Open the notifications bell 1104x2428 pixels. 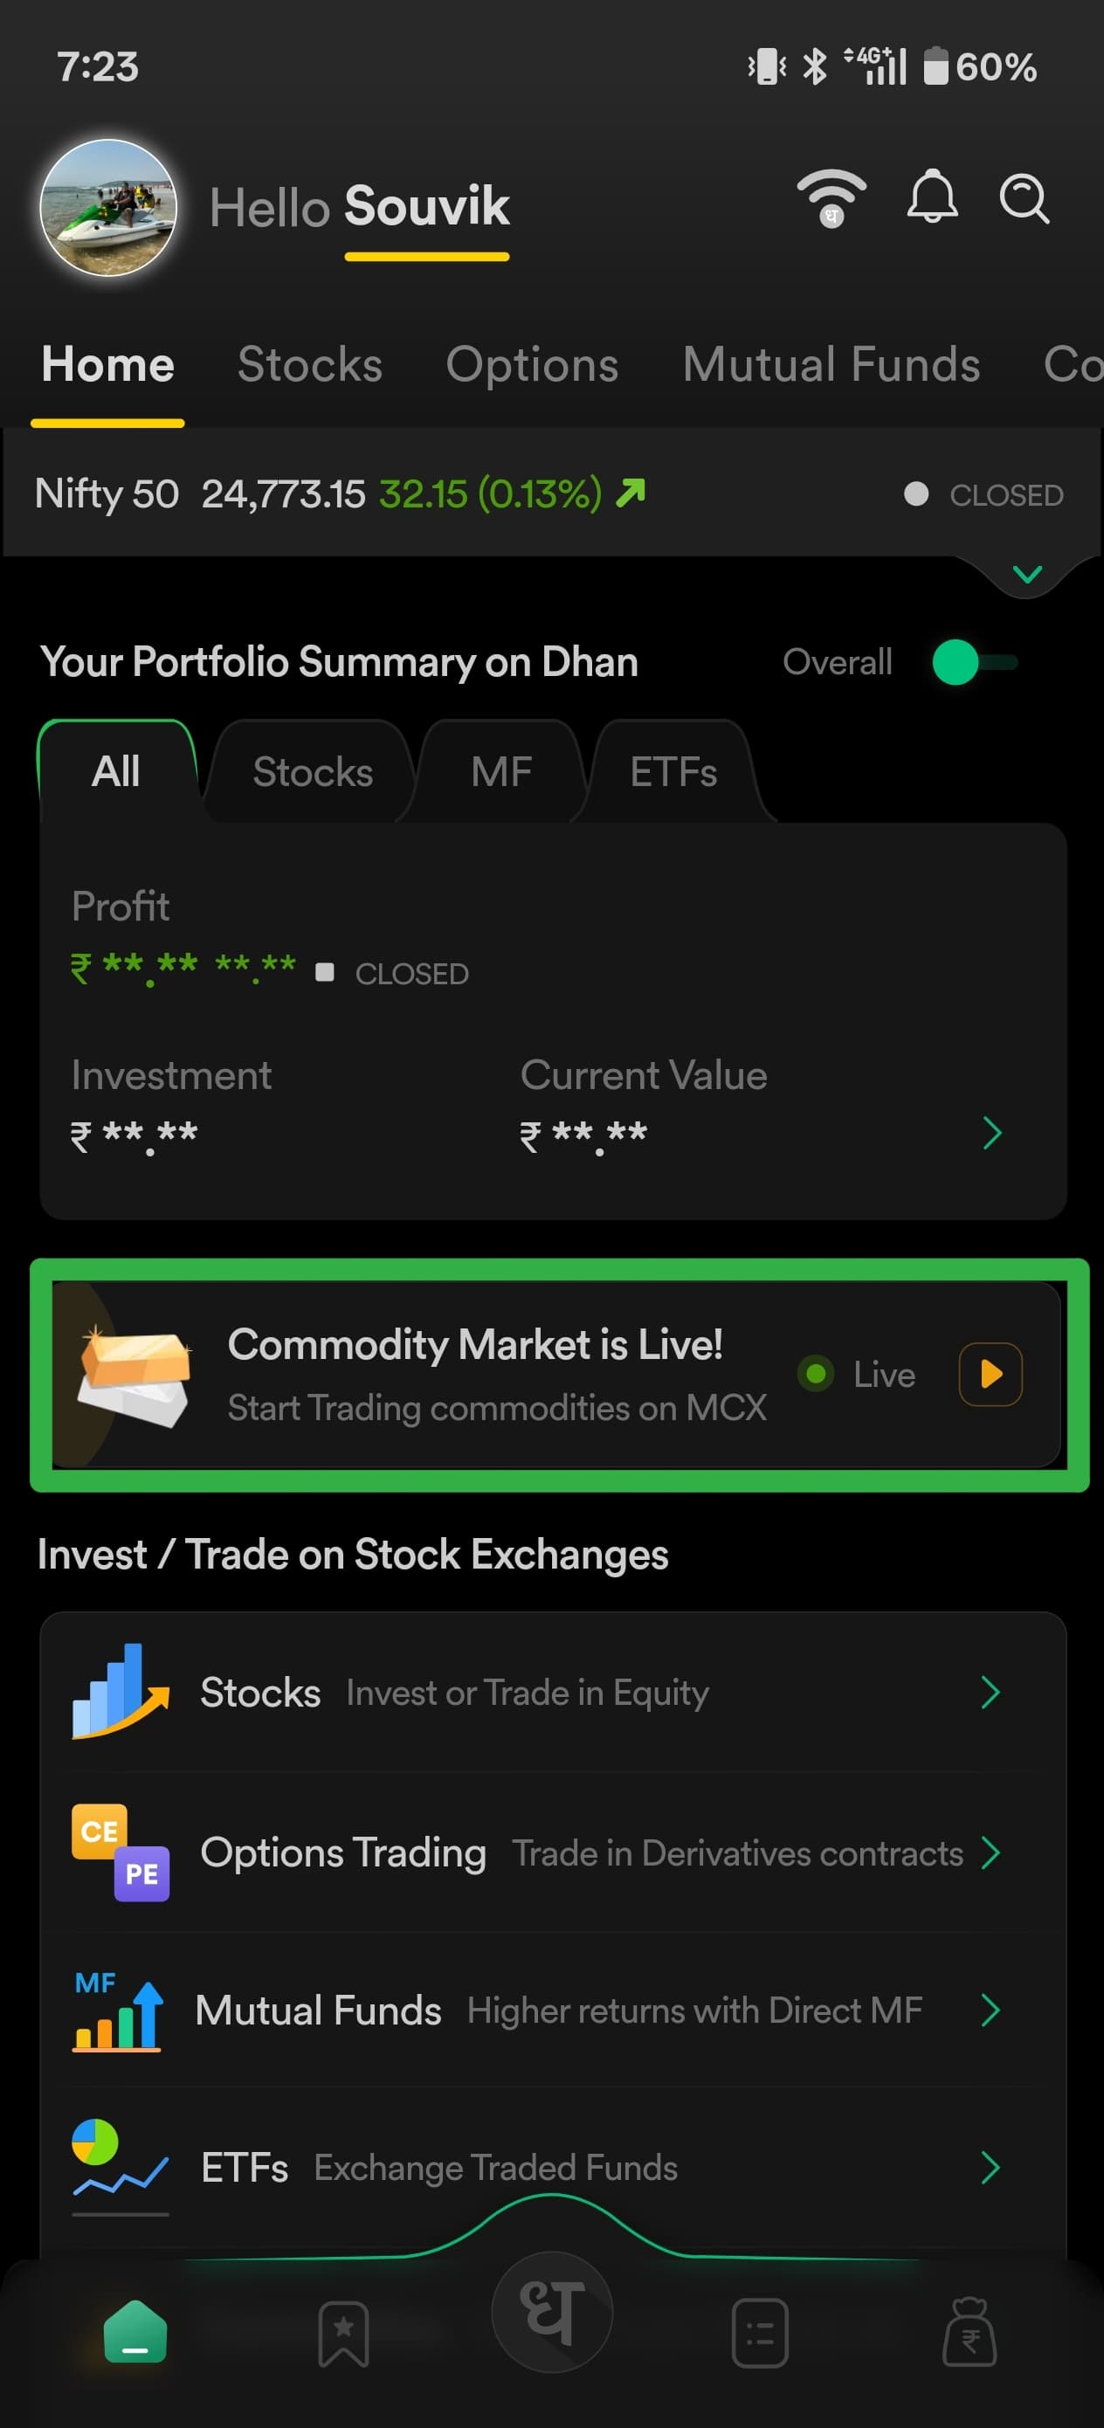pos(931,197)
